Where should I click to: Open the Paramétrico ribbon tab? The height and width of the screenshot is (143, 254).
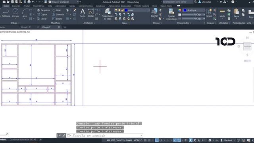pyautogui.click(x=39, y=6)
